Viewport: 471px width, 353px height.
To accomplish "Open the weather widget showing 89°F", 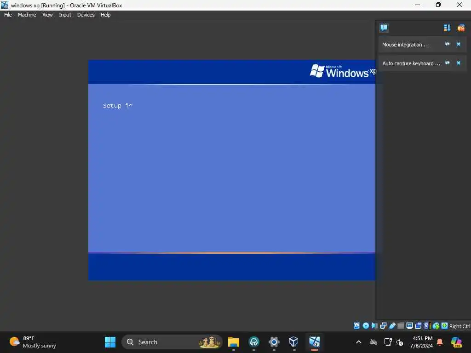I will (33, 342).
